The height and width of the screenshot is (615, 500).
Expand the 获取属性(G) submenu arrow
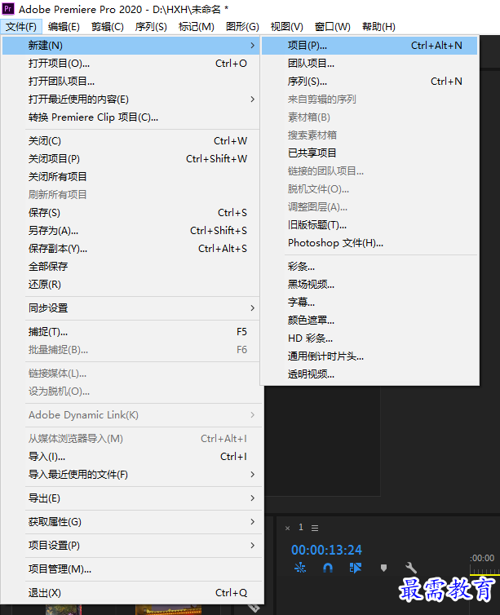click(x=253, y=522)
